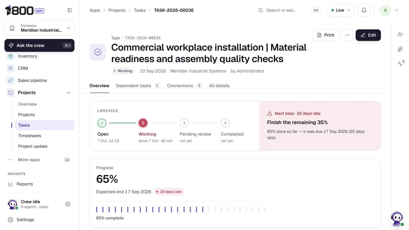The width and height of the screenshot is (409, 230).
Task: Open Reports under Insights
Action: click(40, 184)
